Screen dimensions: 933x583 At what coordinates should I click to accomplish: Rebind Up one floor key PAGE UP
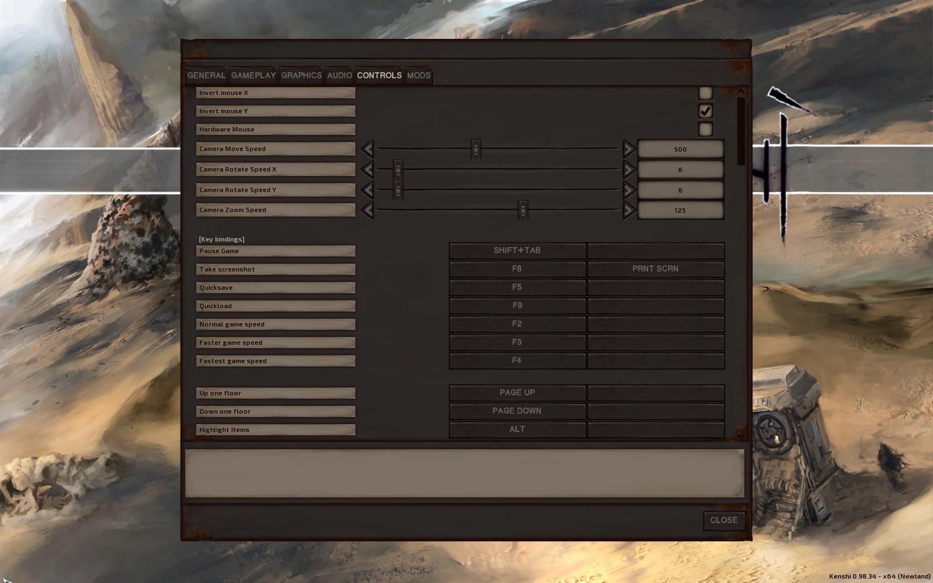pyautogui.click(x=517, y=393)
